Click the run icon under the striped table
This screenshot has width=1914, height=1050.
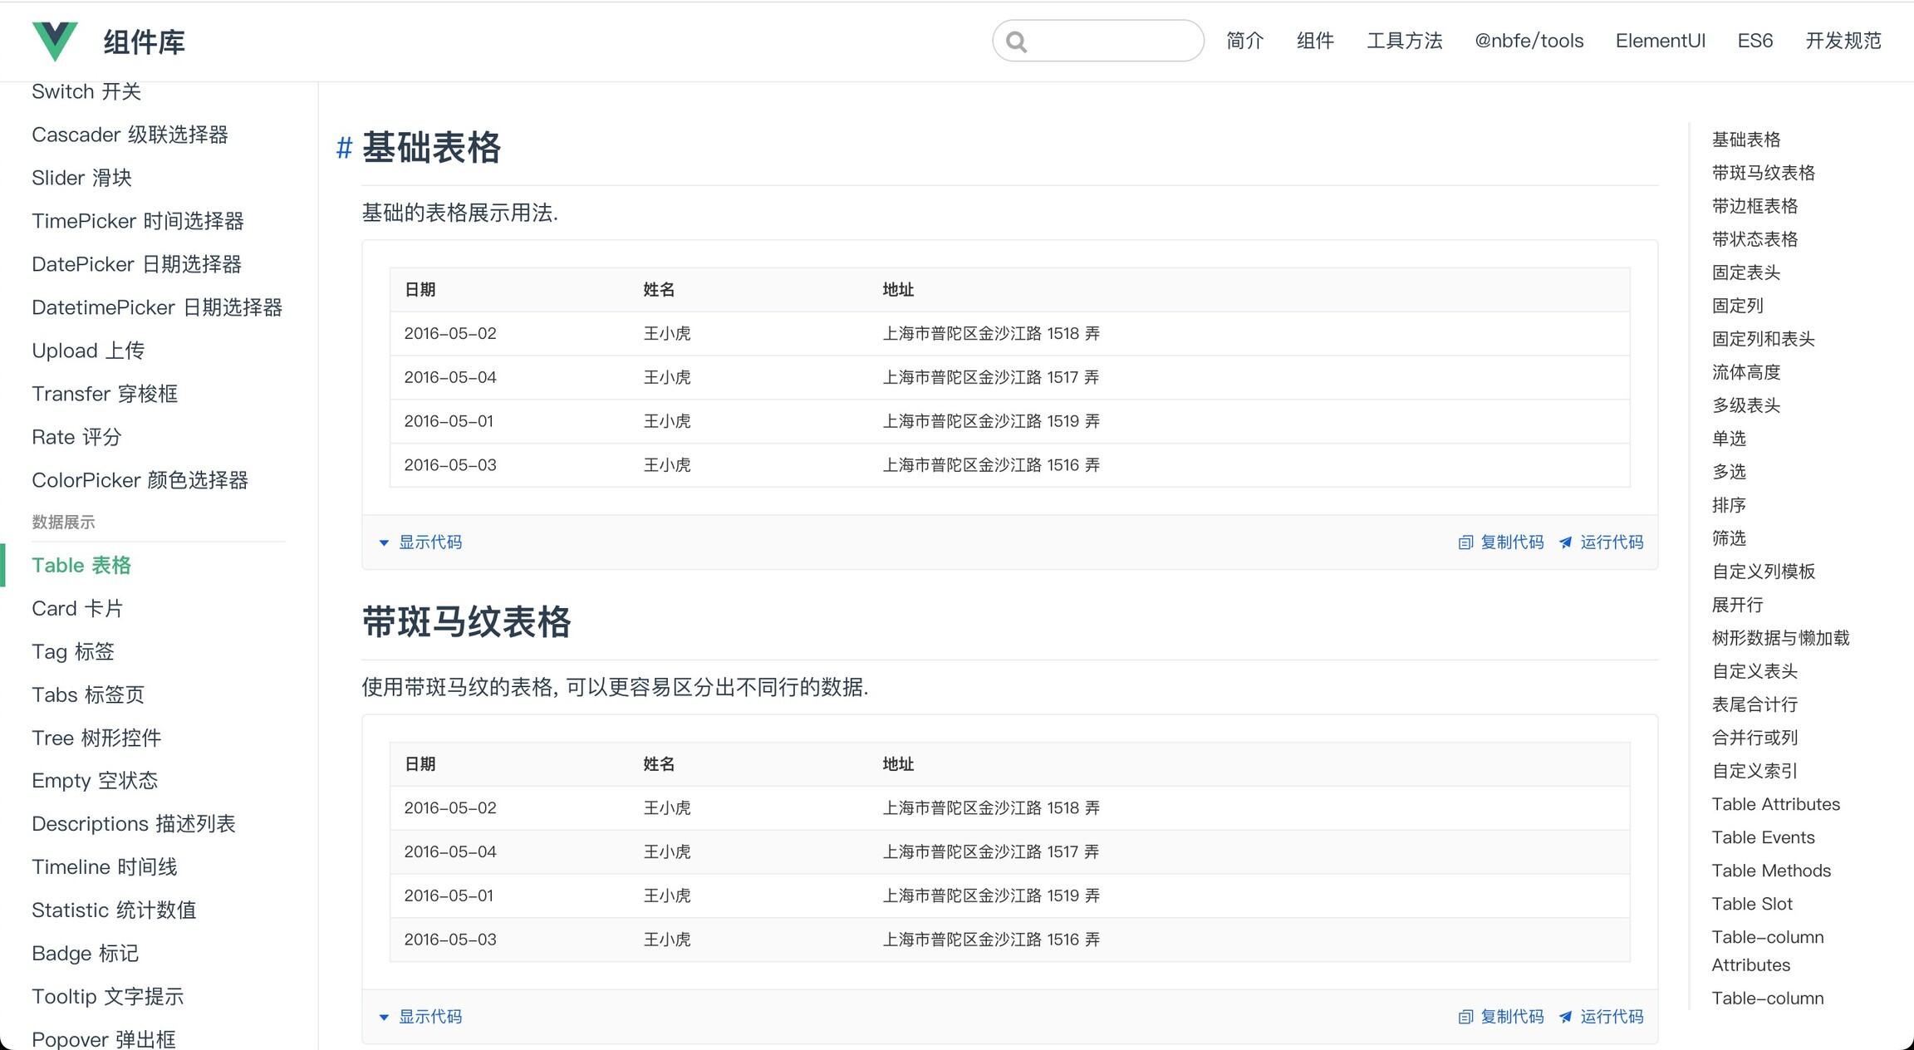1566,1017
